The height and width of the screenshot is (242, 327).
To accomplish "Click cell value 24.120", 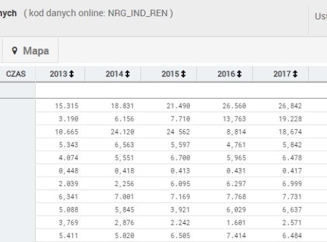I will [123, 132].
